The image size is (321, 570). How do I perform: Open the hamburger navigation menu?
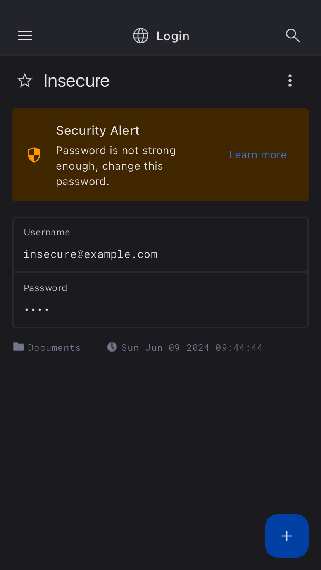(x=25, y=36)
